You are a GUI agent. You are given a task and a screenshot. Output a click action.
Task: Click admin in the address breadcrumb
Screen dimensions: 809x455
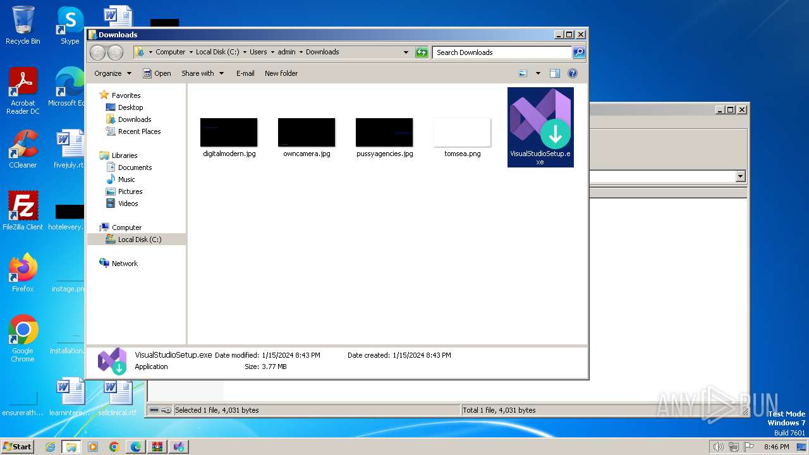tap(286, 52)
